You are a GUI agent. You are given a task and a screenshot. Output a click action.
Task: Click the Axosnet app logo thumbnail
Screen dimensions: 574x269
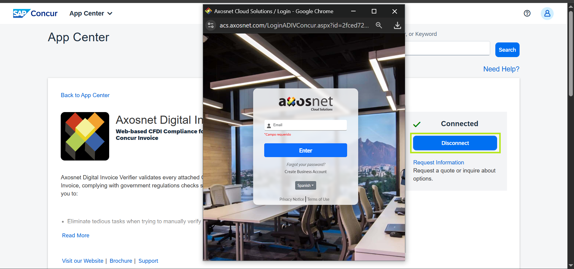click(x=85, y=136)
